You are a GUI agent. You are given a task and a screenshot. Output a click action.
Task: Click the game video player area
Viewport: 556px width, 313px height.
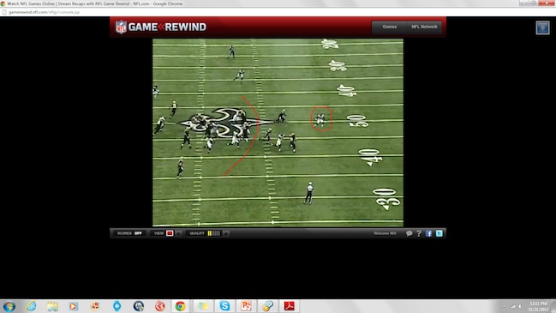click(x=278, y=132)
